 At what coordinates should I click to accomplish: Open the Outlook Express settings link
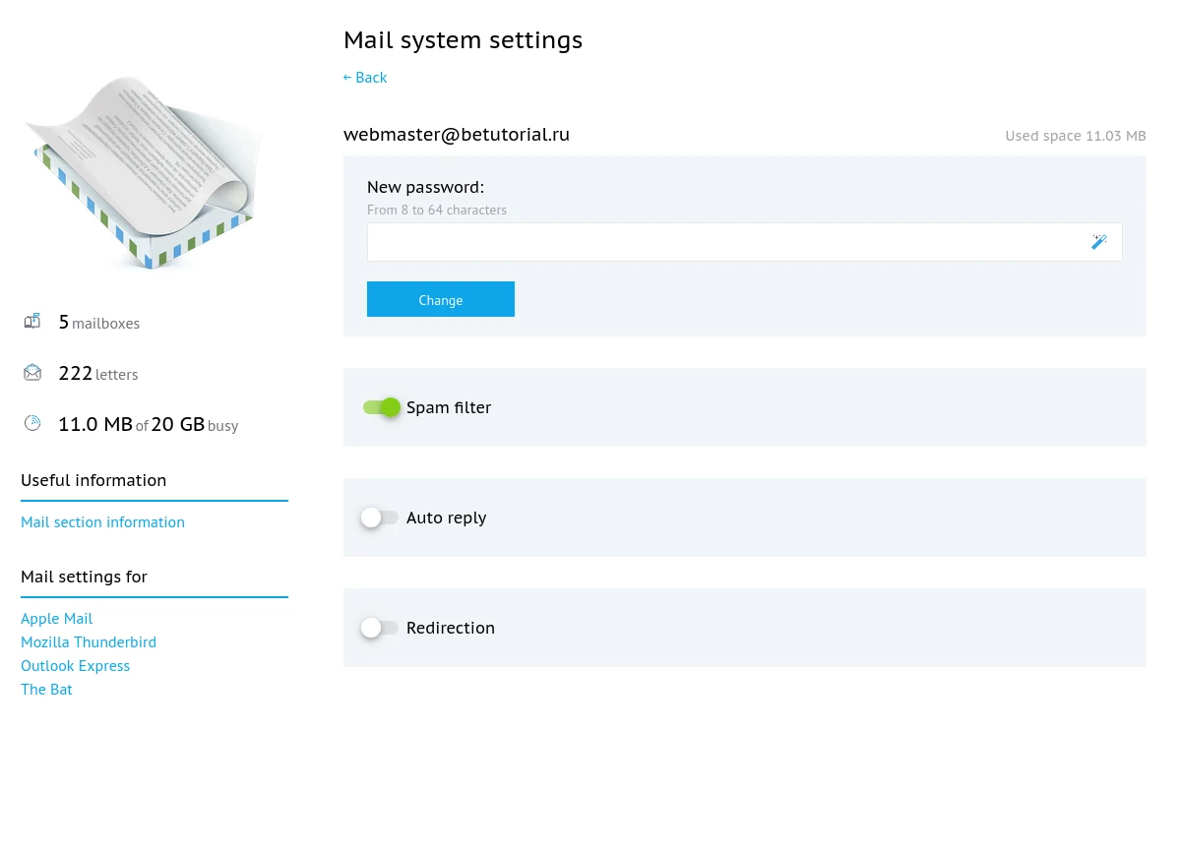tap(75, 666)
